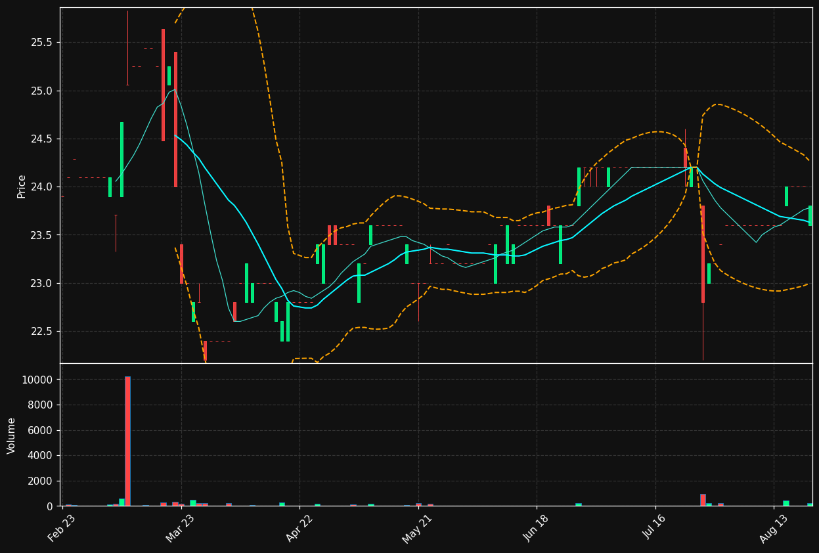Click the 24.0 price axis label
819x553 pixels.
coord(41,187)
